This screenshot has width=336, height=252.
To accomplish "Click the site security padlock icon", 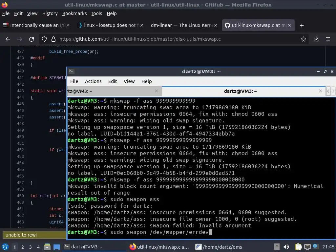I will (53, 39).
